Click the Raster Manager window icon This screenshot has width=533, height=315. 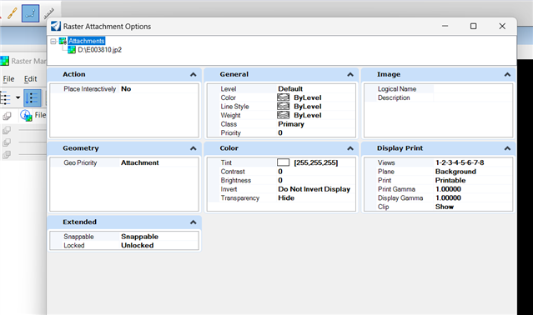pos(4,61)
